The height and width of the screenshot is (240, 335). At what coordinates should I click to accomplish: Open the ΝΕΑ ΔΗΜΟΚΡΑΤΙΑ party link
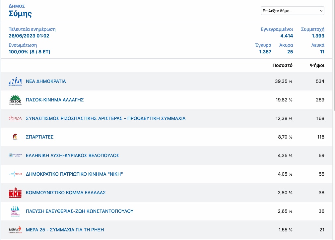[x=46, y=81]
